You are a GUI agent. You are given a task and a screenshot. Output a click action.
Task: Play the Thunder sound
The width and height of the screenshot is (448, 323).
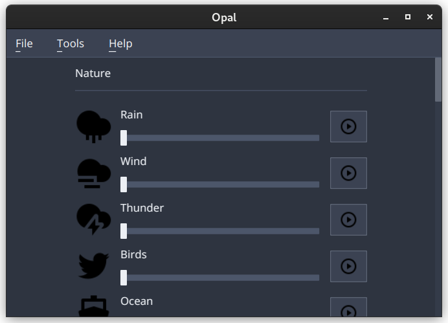point(348,219)
